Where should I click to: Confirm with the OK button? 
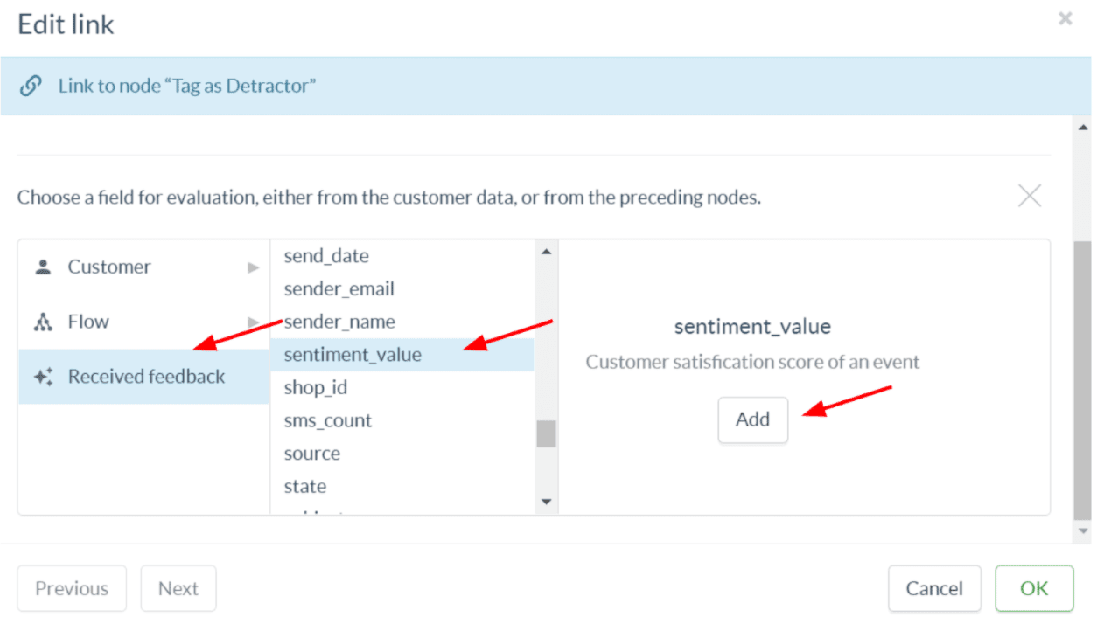coord(1033,588)
